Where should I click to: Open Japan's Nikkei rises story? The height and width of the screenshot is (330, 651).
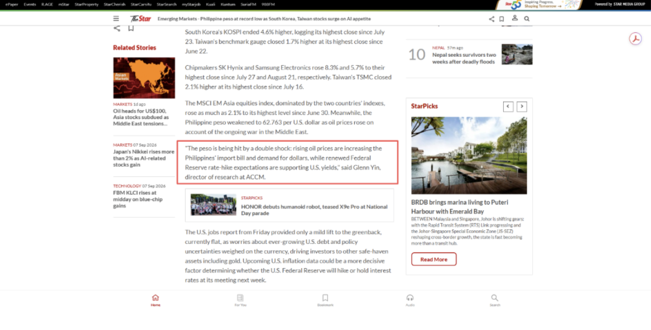click(x=144, y=159)
